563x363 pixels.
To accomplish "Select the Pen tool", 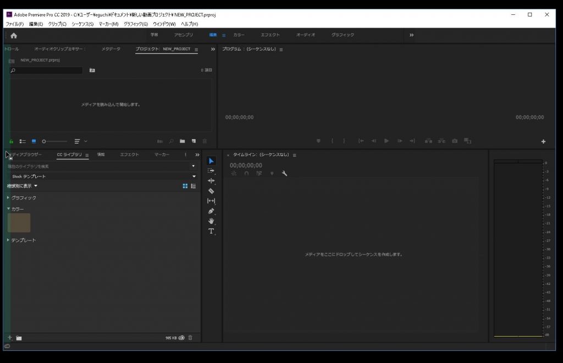I will 211,211.
